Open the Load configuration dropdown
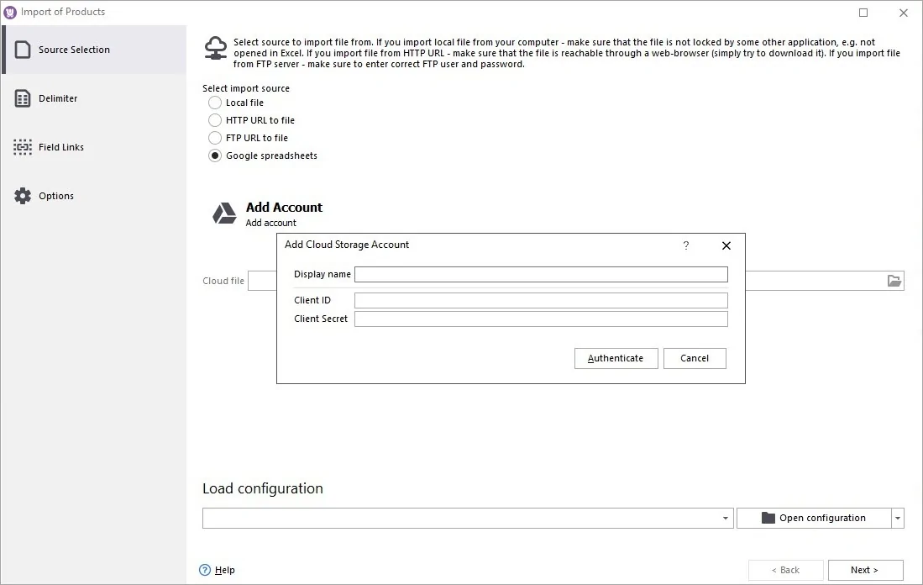This screenshot has width=923, height=585. pos(723,518)
